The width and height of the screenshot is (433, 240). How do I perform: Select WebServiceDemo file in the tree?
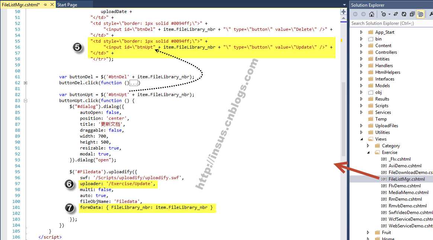pos(410,226)
